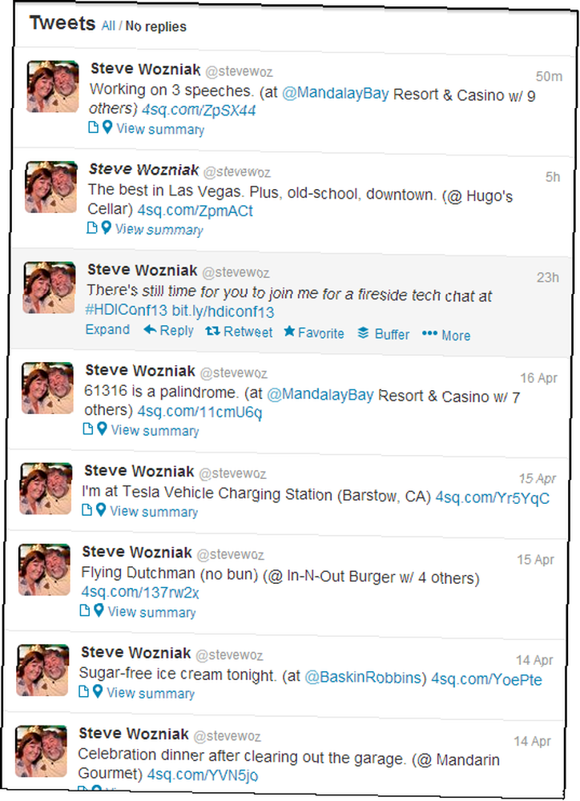Viewport: 580px width, 801px height.
Task: Open the 5h timestamp of the Hugo's Cellar tweet
Action: tap(553, 177)
